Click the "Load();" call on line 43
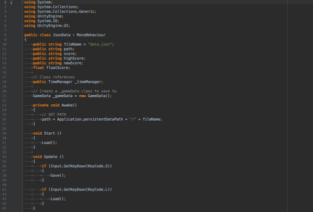Image resolution: width=313 pixels, height=212 pixels. click(58, 199)
